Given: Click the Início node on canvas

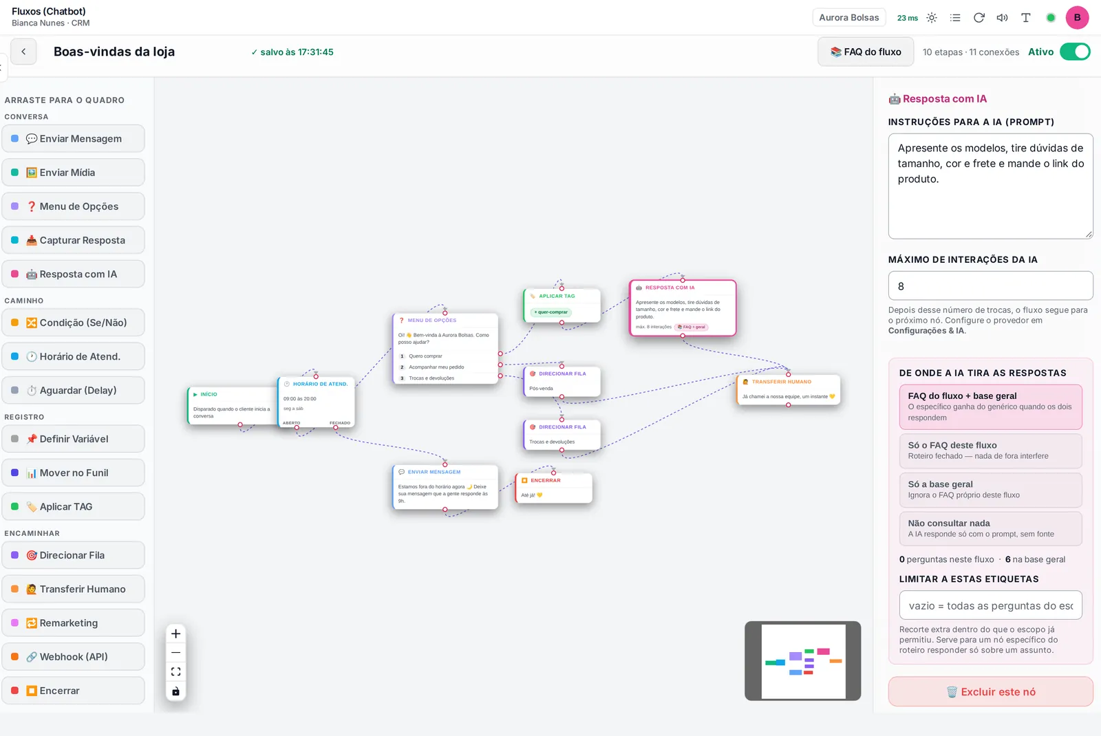Looking at the screenshot, I should click(x=233, y=406).
